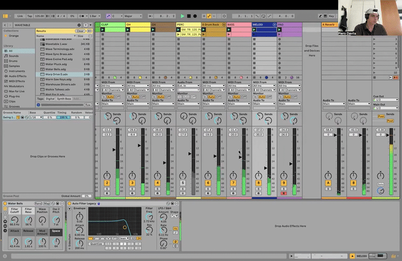Toggle the LFO Hz rate mode
Screen dimensions: 402x261
176,228
